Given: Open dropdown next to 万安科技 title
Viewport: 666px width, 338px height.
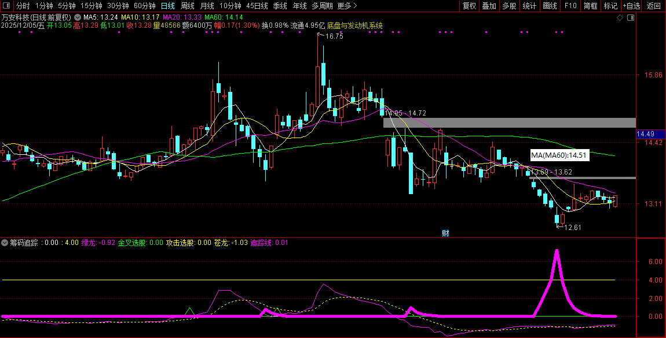Looking at the screenshot, I should pos(77,17).
